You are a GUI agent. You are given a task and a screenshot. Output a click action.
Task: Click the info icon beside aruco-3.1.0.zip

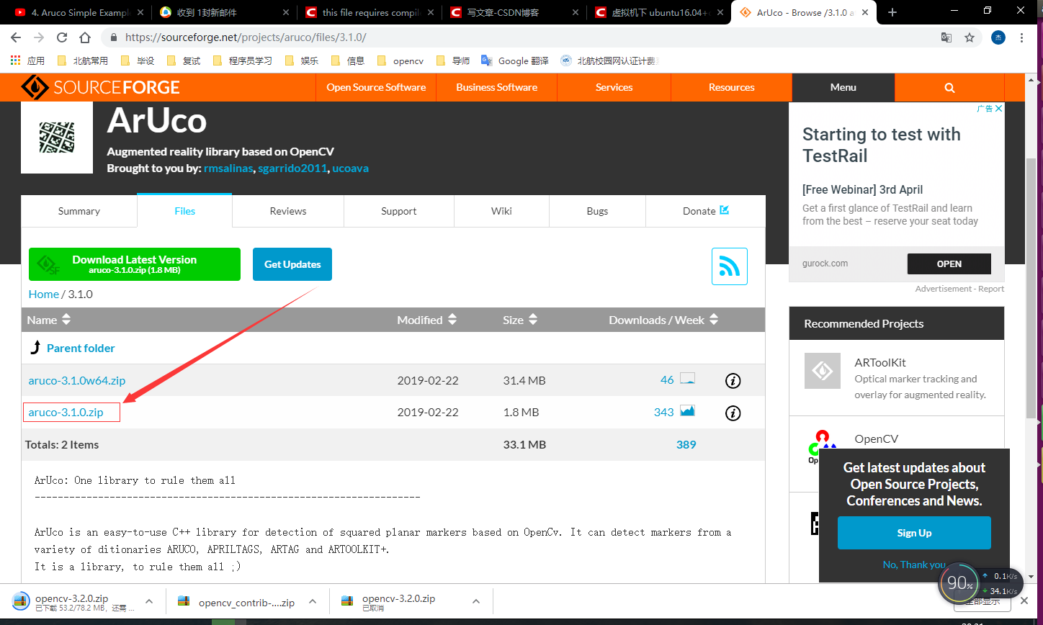[733, 413]
